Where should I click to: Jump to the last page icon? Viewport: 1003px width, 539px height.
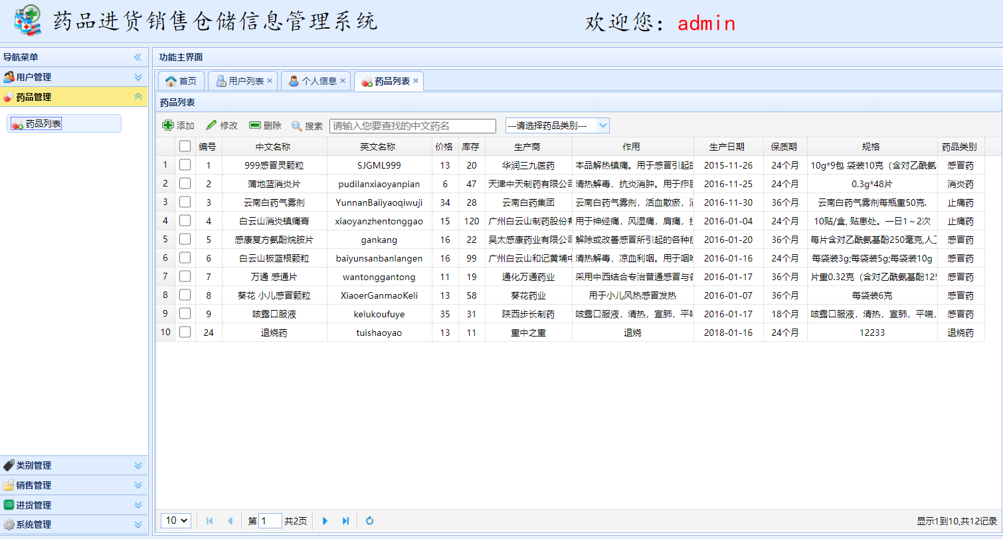(x=345, y=520)
